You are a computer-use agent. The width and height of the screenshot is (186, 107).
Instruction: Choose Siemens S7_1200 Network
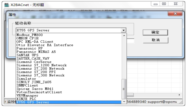[x=69, y=65]
